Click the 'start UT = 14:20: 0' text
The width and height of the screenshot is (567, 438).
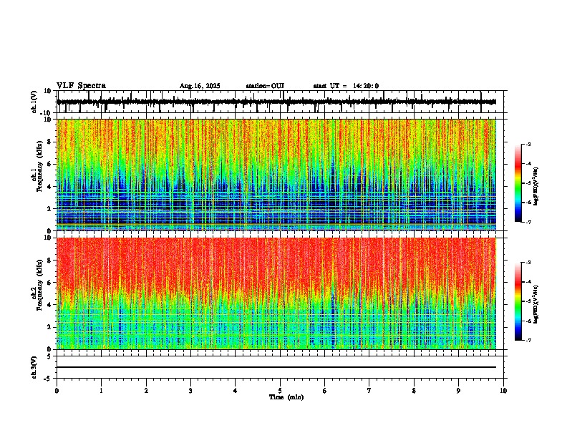346,86
